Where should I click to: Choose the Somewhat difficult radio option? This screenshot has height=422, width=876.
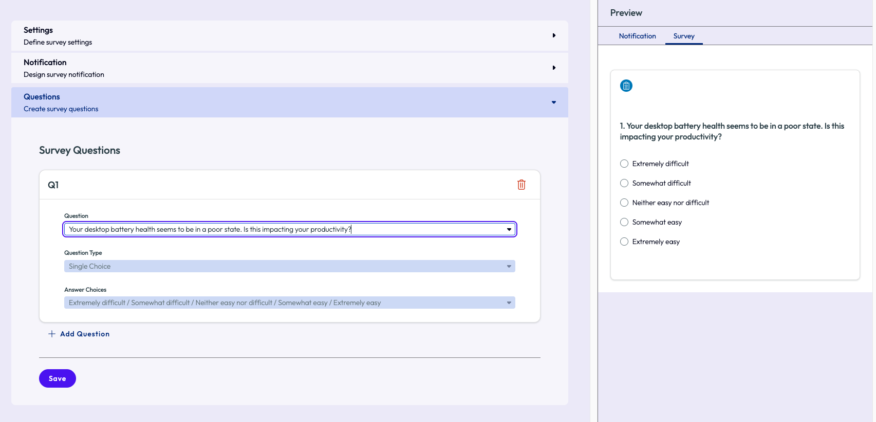pos(624,183)
